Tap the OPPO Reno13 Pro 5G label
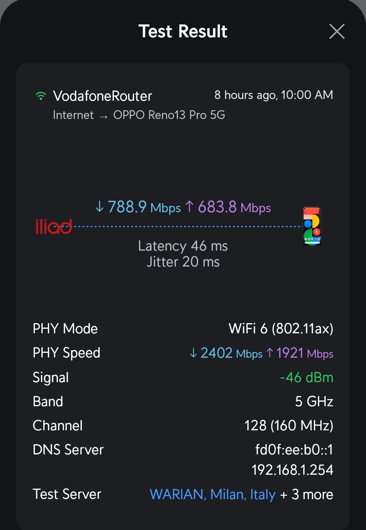366x530 pixels. (169, 115)
